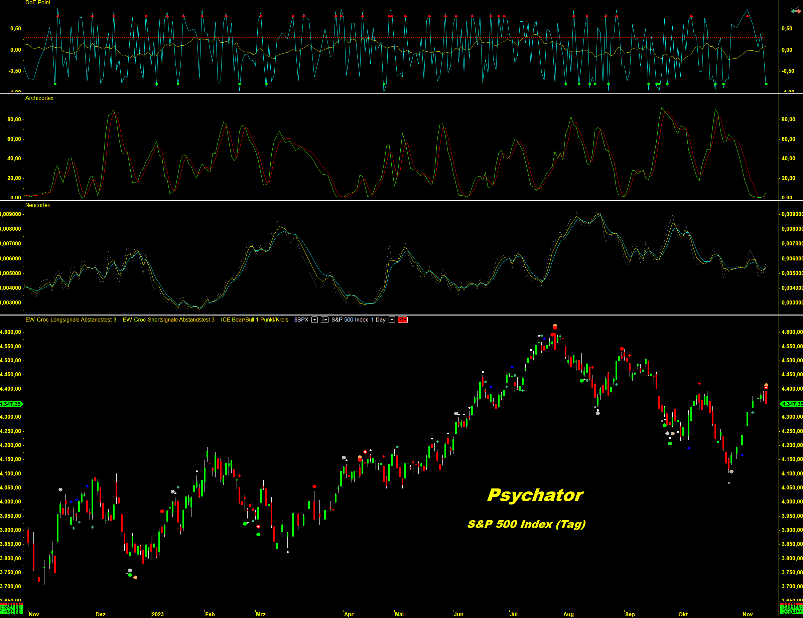Click the Neocortex indicator label
The image size is (803, 618).
coord(37,205)
